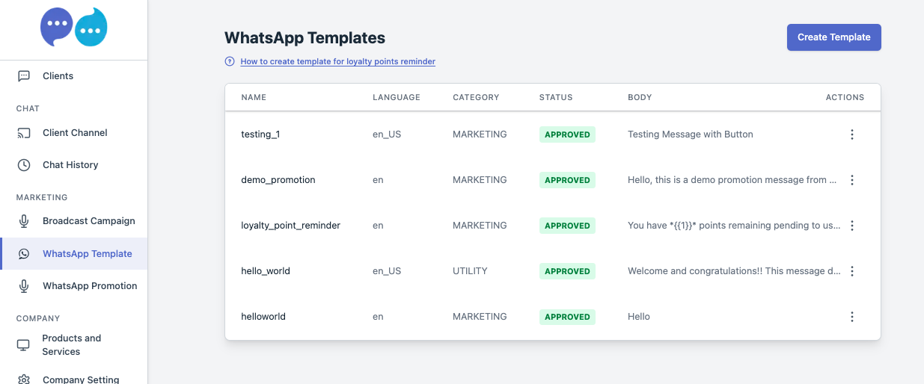Click en_US language in testing_1 row
The image size is (924, 384).
click(x=387, y=134)
